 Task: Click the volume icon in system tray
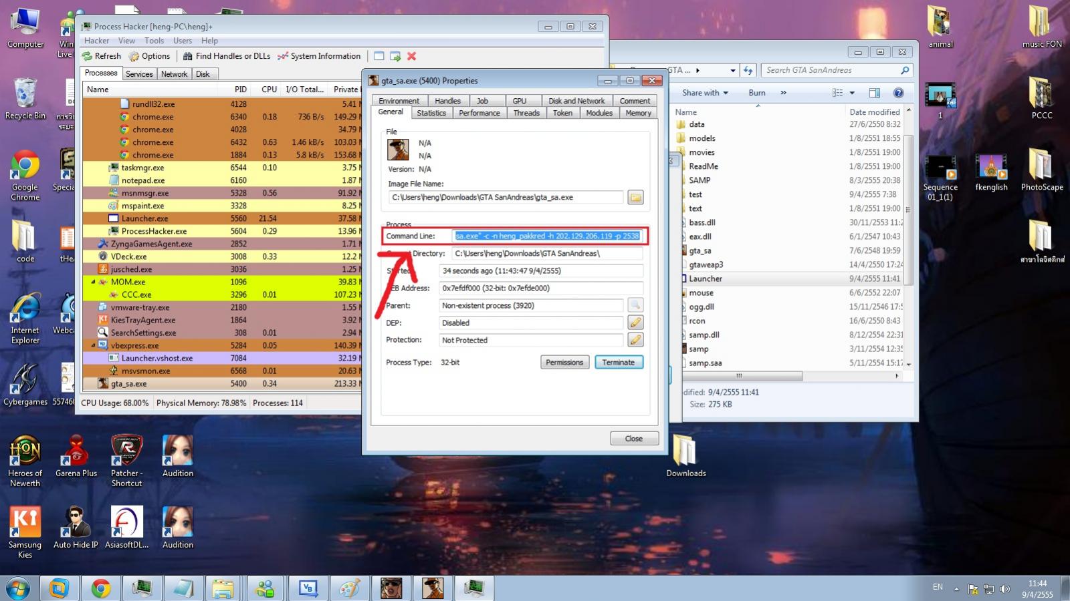[x=1004, y=588]
